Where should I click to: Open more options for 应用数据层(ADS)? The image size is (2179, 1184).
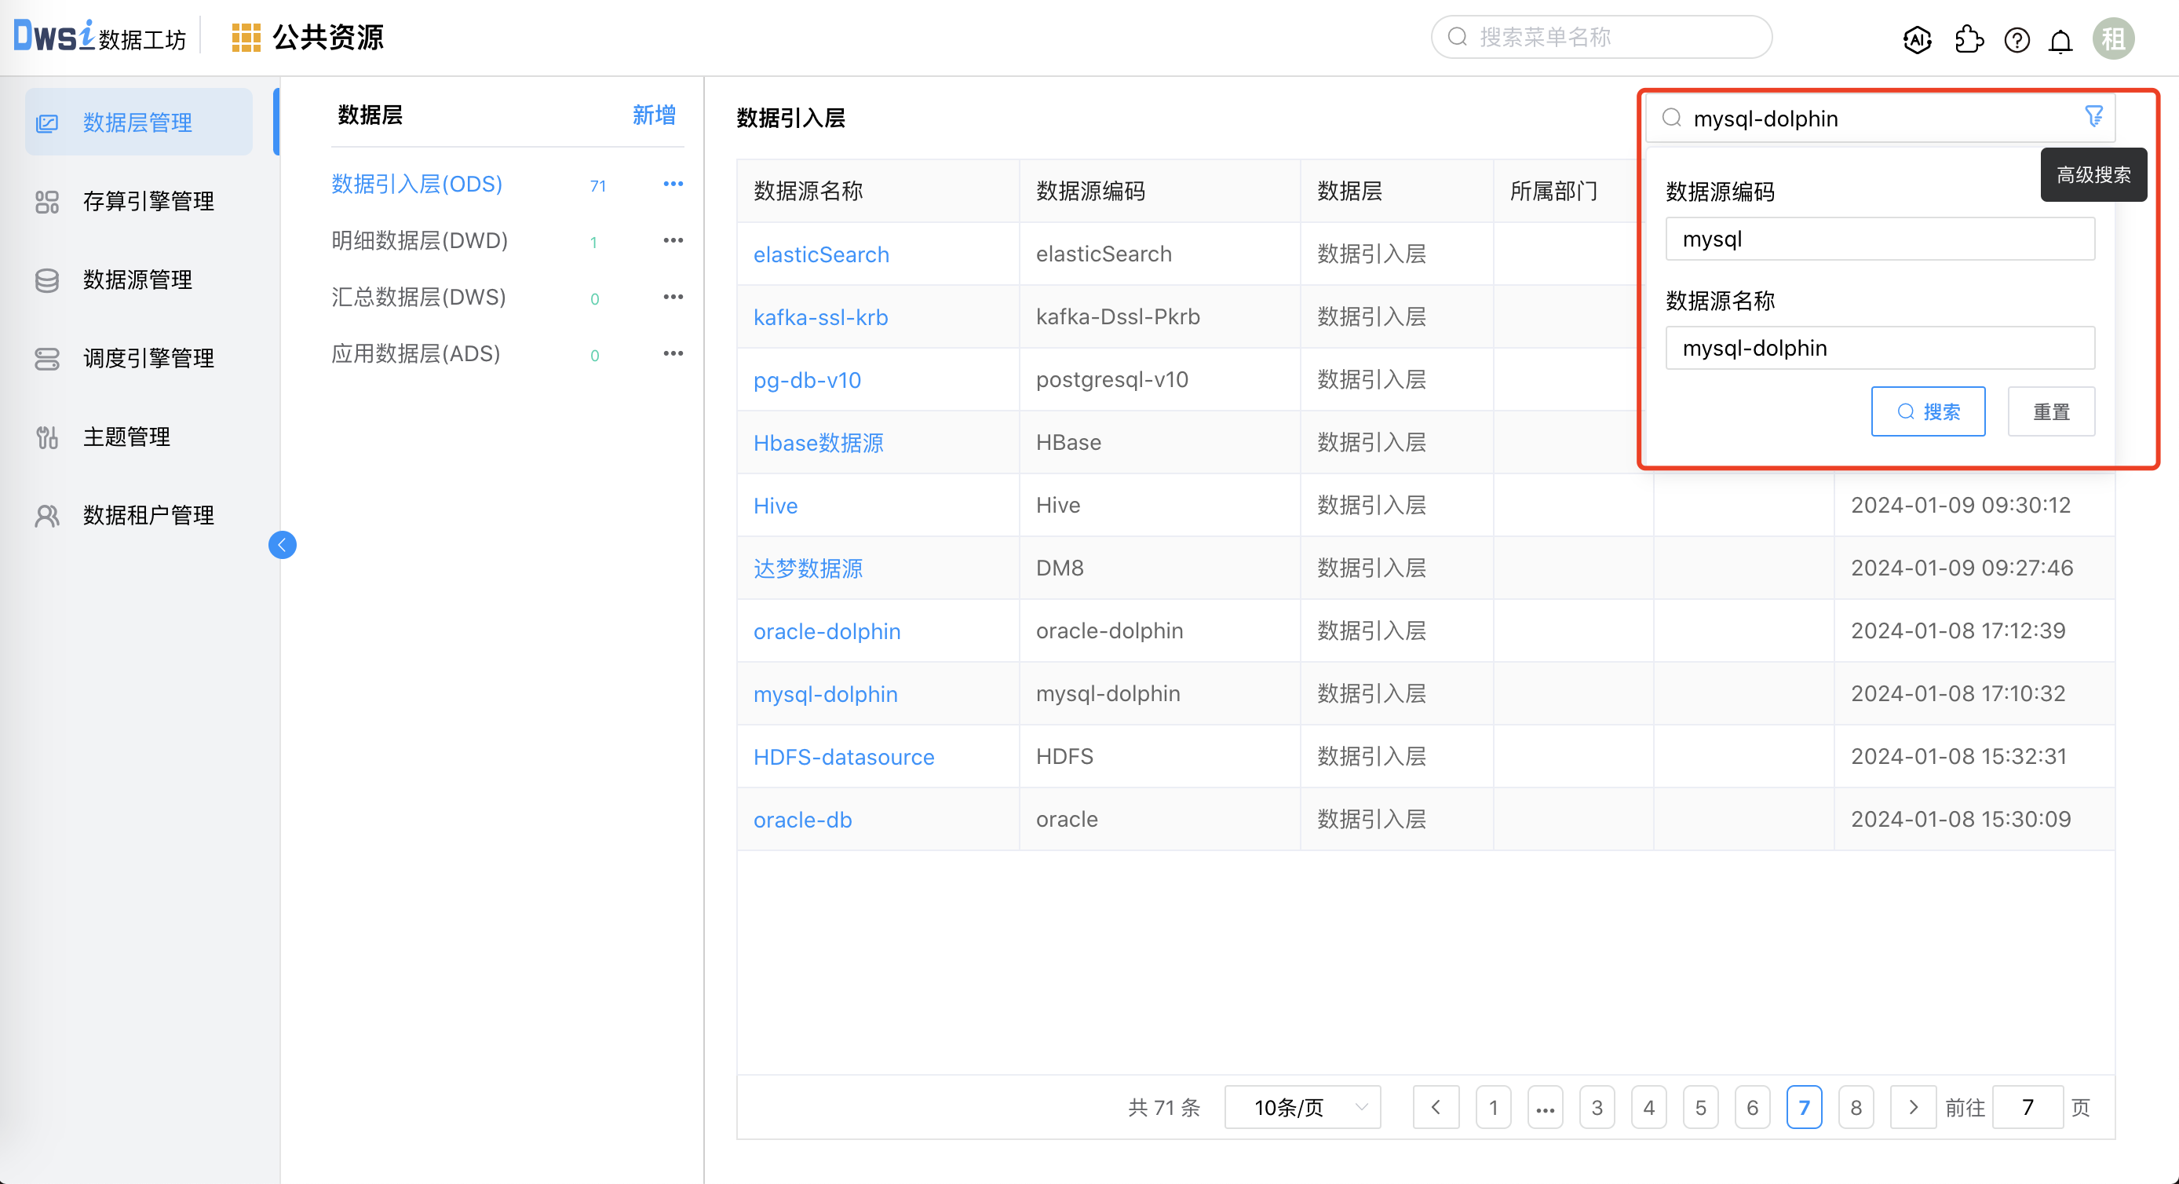pyautogui.click(x=673, y=354)
